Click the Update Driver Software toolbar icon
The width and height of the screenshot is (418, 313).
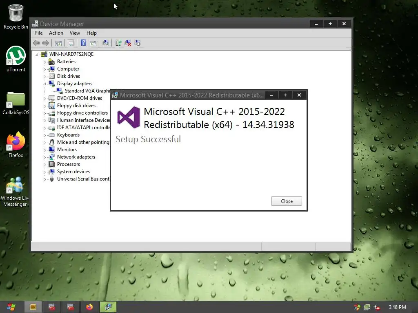pos(118,43)
